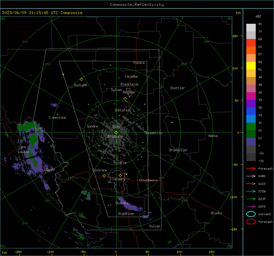
Task: Click the Okotoks town label
Action: pos(122,203)
